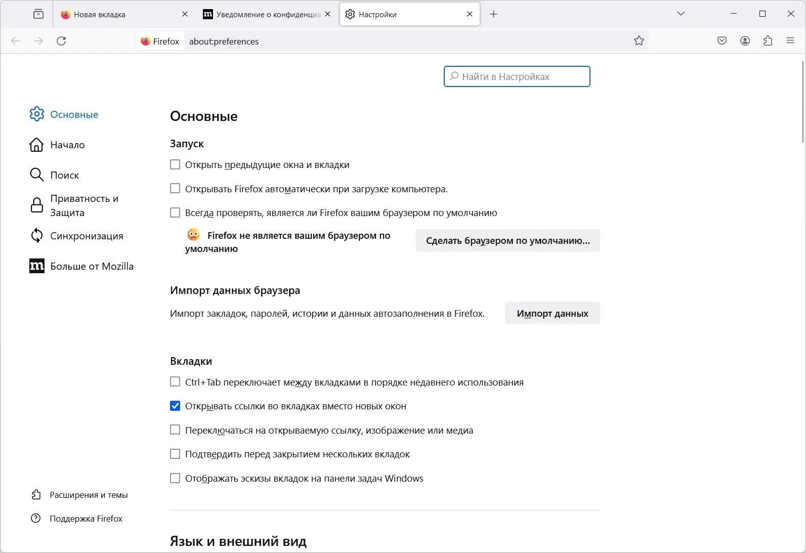Viewport: 806px width, 553px height.
Task: Switch to the 'Новая вкладка' tab
Action: (116, 14)
